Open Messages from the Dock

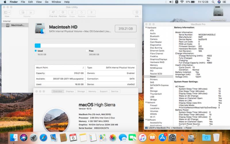pos(123,138)
